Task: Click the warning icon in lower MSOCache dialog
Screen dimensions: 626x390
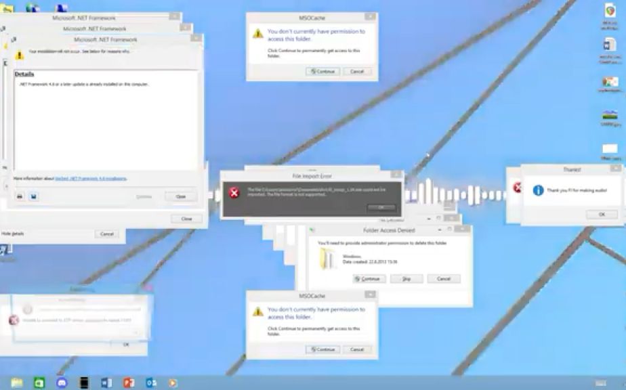Action: click(x=258, y=311)
